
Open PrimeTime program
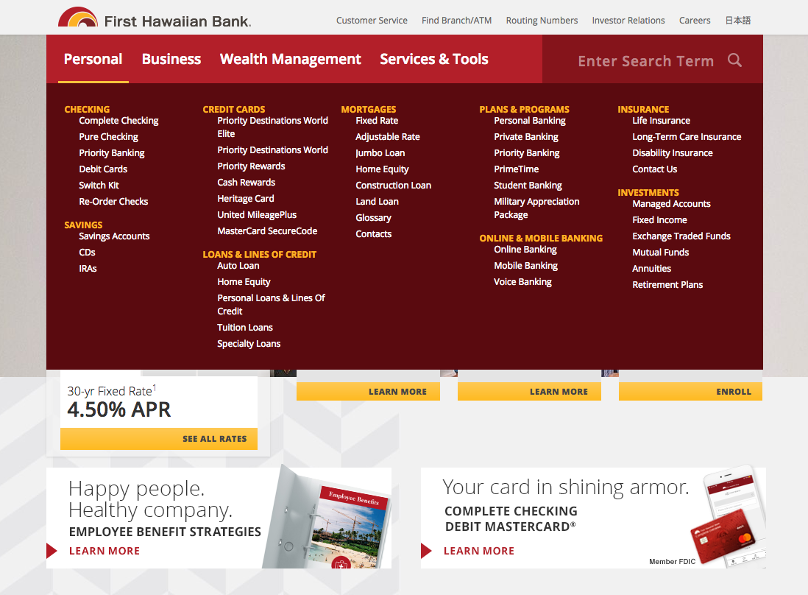(x=516, y=169)
